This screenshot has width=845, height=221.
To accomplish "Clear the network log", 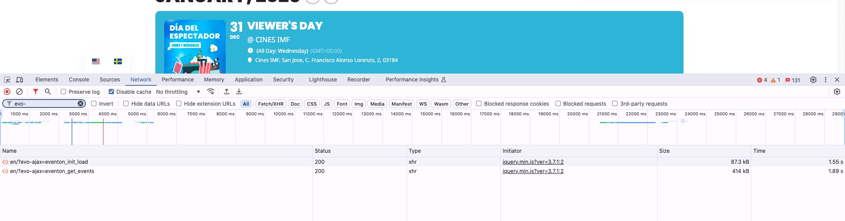I will click(x=19, y=92).
